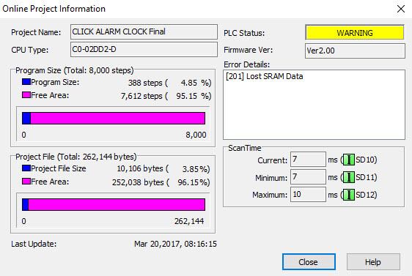Click the yellow WARNING PLC status indicator
The image size is (412, 276).
355,33
